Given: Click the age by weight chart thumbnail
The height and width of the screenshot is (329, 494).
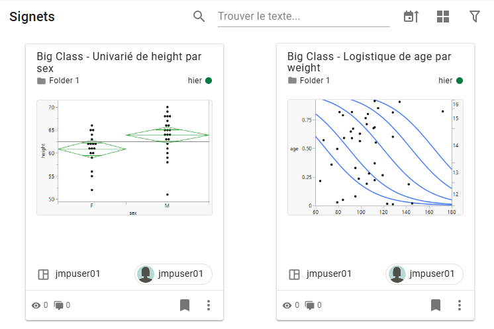Looking at the screenshot, I should pyautogui.click(x=375, y=157).
